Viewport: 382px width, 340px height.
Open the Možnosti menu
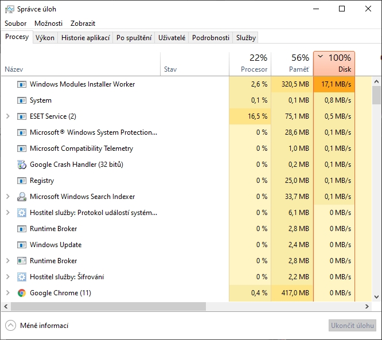tap(49, 24)
